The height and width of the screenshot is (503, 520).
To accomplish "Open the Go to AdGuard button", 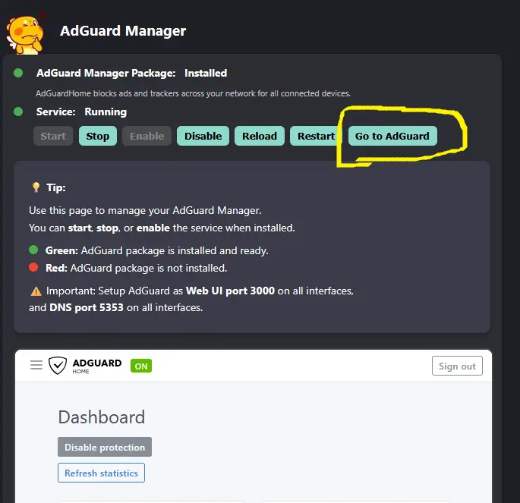I will tap(392, 136).
